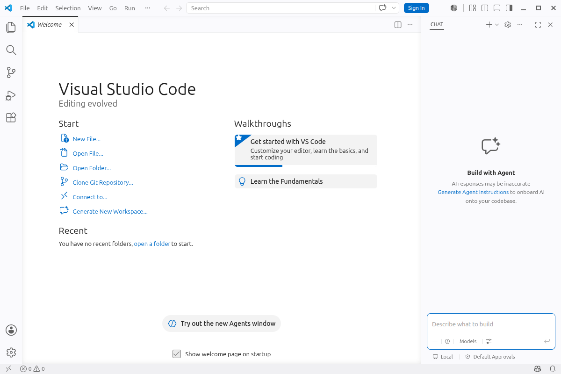Toggle the Primary Side Bar
Screen dimensions: 561x374
point(485,8)
